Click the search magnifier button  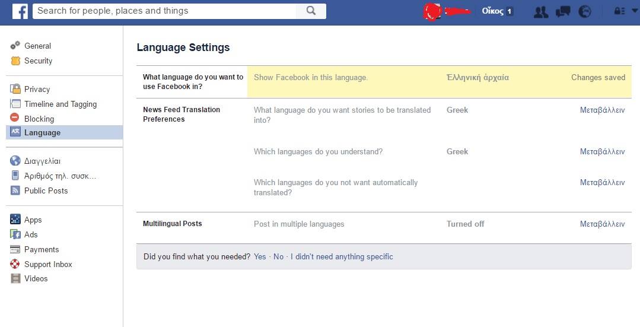coord(311,11)
